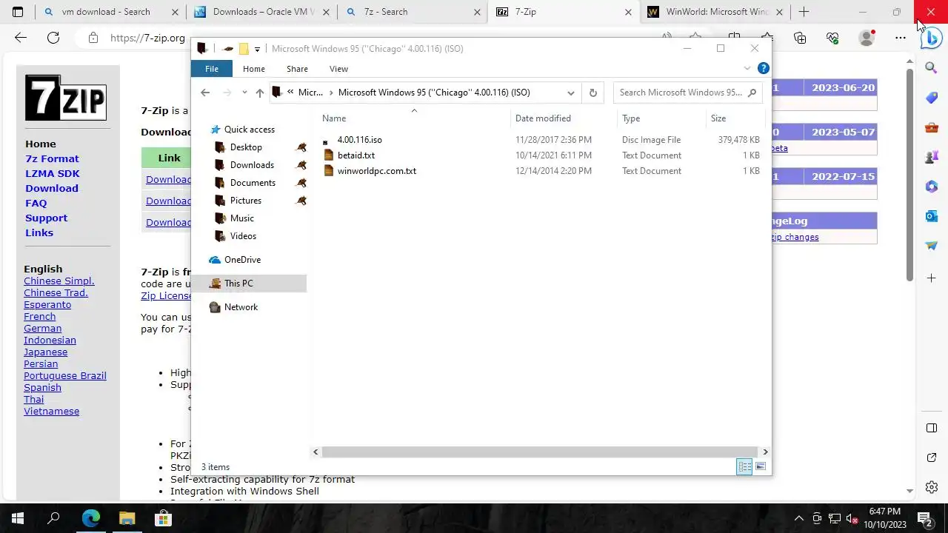Open the Share ribbon tab
Viewport: 948px width, 533px height.
tap(297, 69)
